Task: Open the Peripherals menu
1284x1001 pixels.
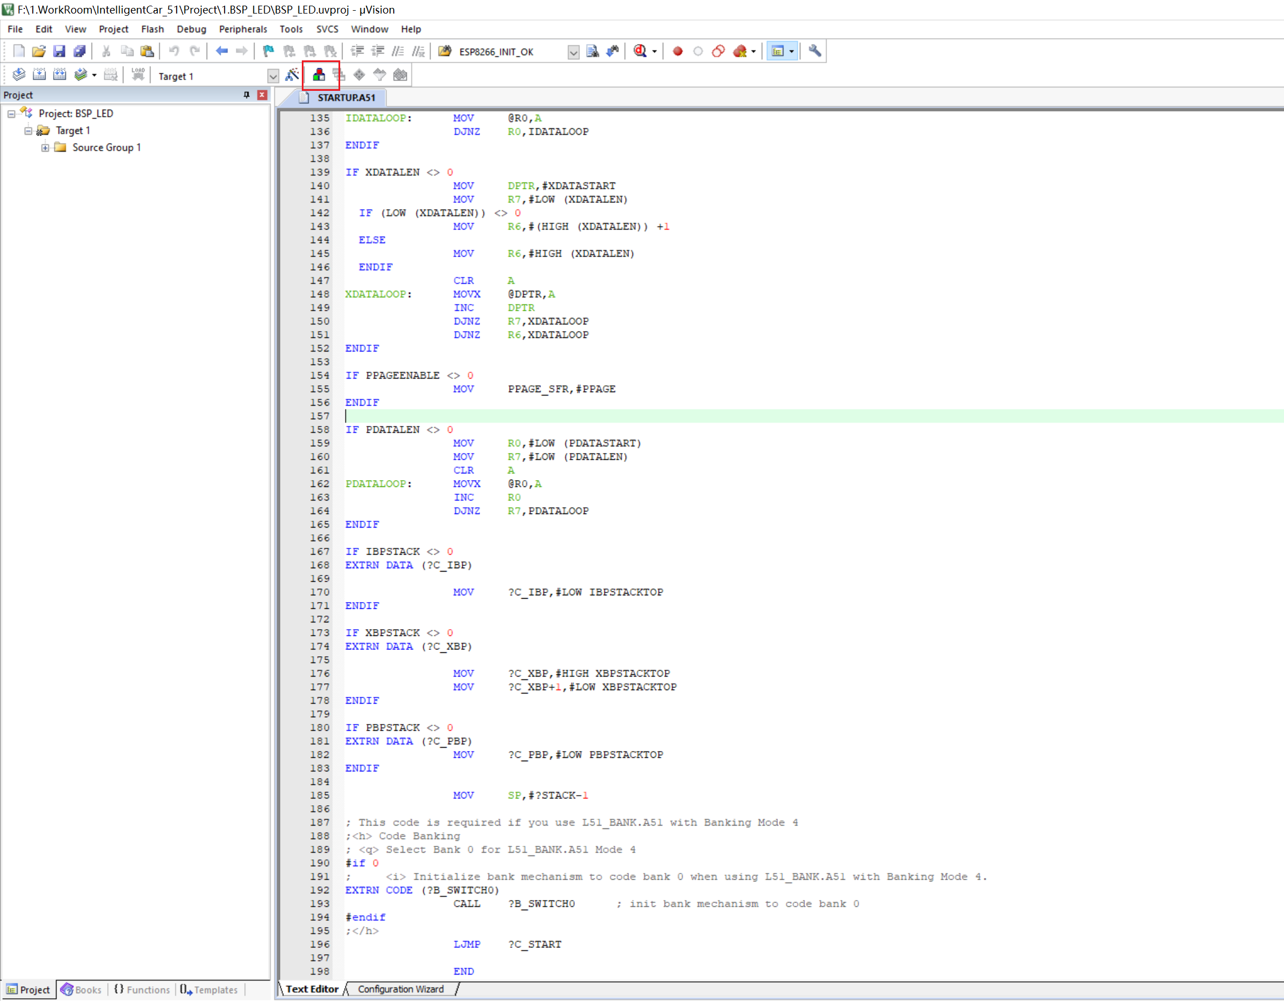Action: point(243,29)
